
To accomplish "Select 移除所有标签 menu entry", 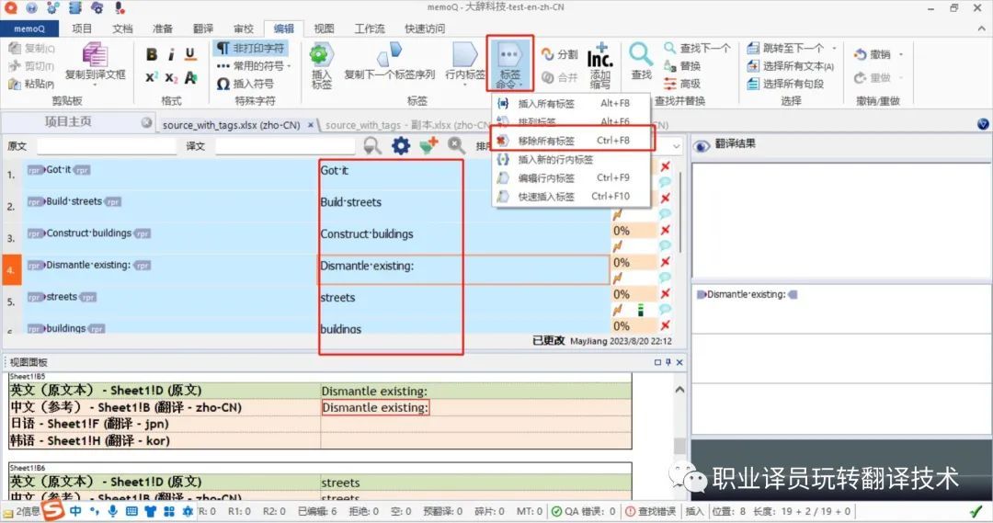I will coord(571,141).
